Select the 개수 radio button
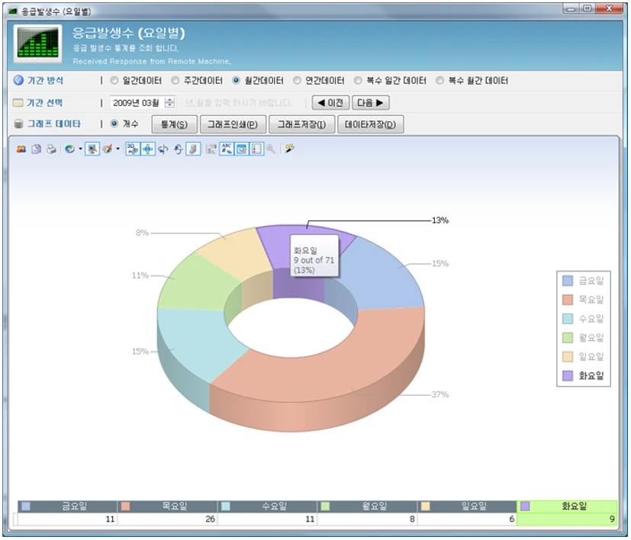This screenshot has width=631, height=540. pyautogui.click(x=114, y=124)
